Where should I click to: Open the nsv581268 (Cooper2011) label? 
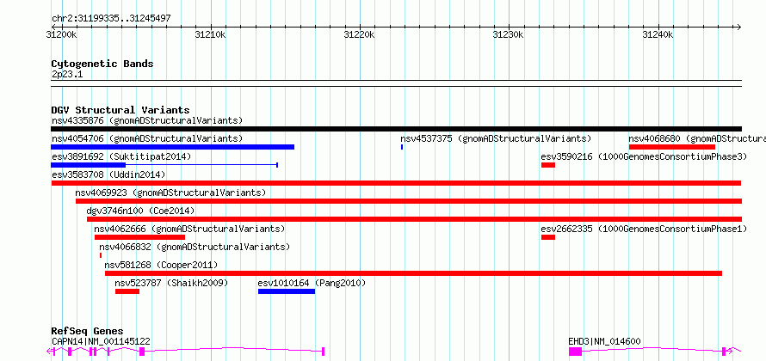(161, 265)
